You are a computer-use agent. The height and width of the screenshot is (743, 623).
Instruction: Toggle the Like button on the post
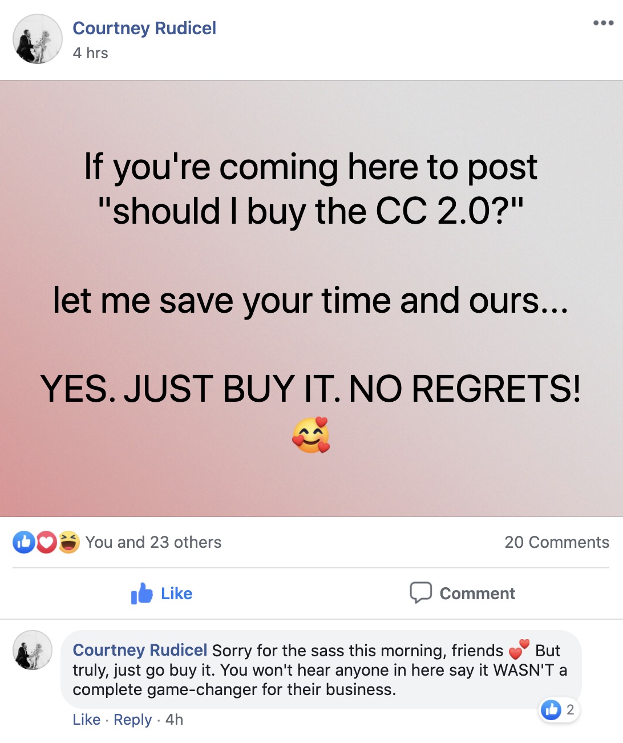coord(161,593)
